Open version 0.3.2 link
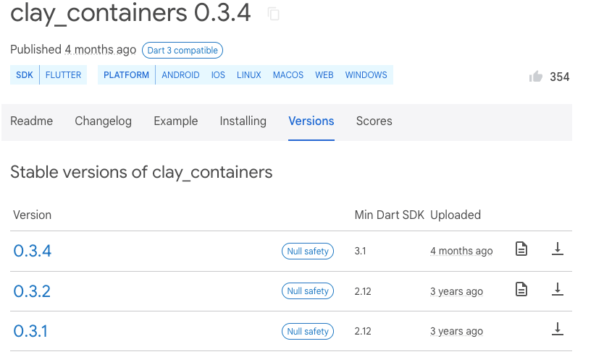The height and width of the screenshot is (357, 604). point(32,291)
